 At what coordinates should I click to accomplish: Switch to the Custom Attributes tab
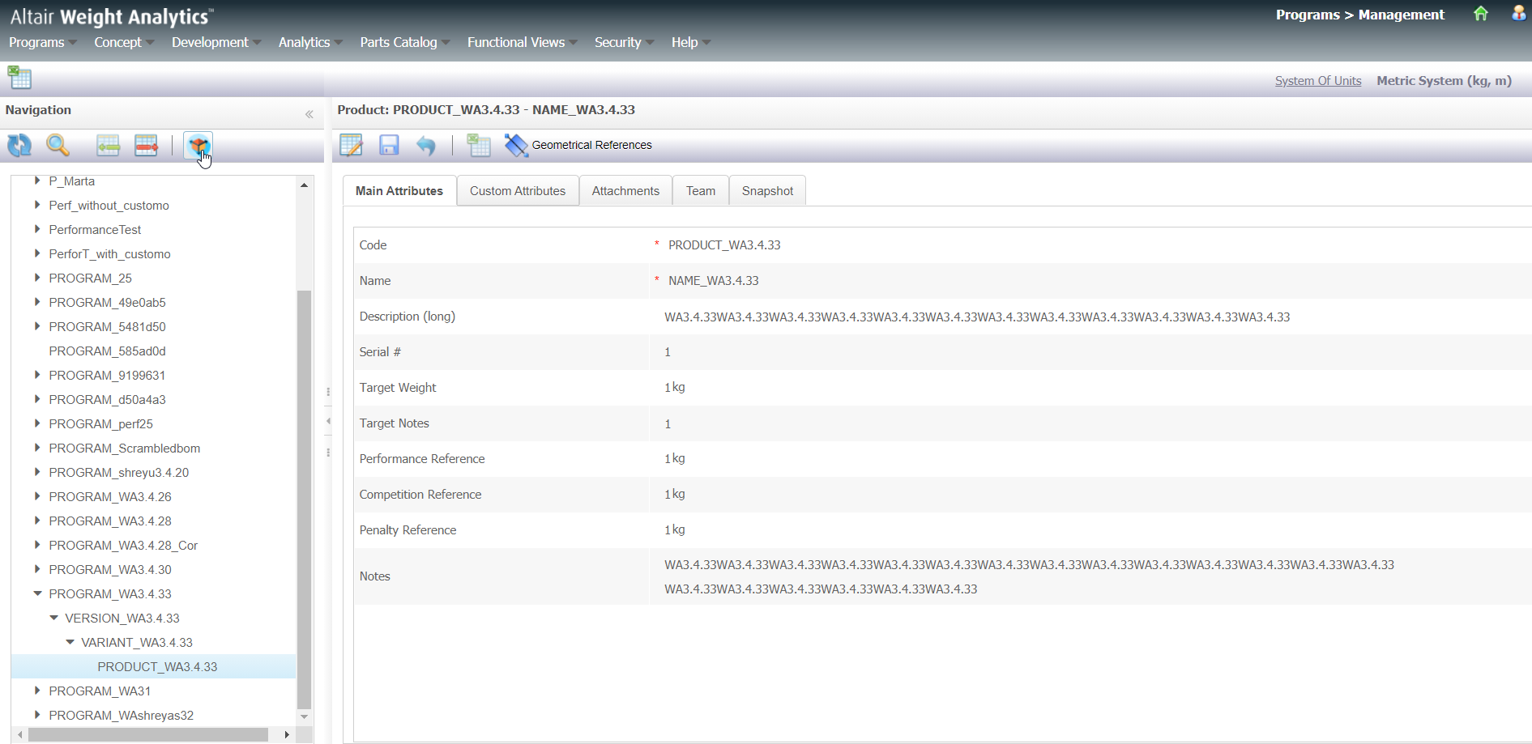click(x=517, y=191)
